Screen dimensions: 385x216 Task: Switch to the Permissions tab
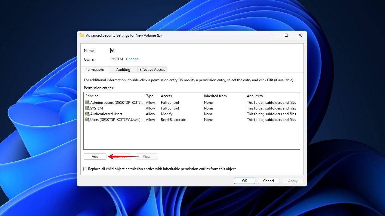[95, 70]
